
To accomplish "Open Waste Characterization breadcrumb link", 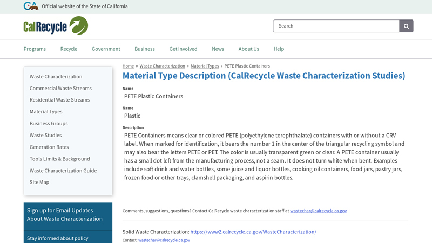I will click(x=163, y=66).
